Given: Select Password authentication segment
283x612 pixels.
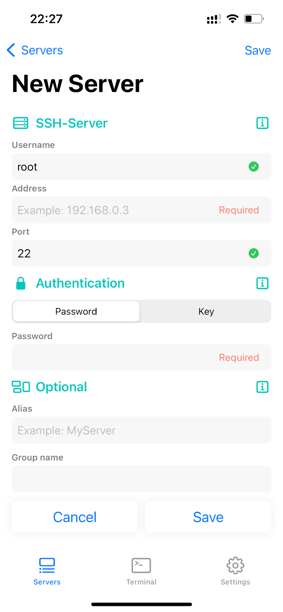Looking at the screenshot, I should pyautogui.click(x=76, y=311).
